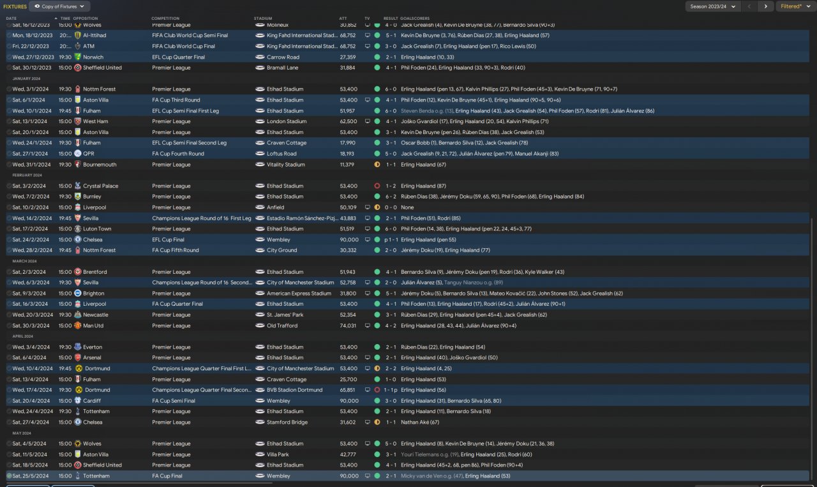Open the American Express Stadium link
This screenshot has height=487, width=817.
(299, 294)
